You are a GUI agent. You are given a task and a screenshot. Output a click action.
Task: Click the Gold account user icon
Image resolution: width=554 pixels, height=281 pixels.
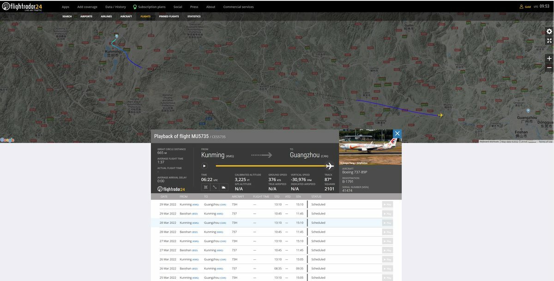pos(522,6)
